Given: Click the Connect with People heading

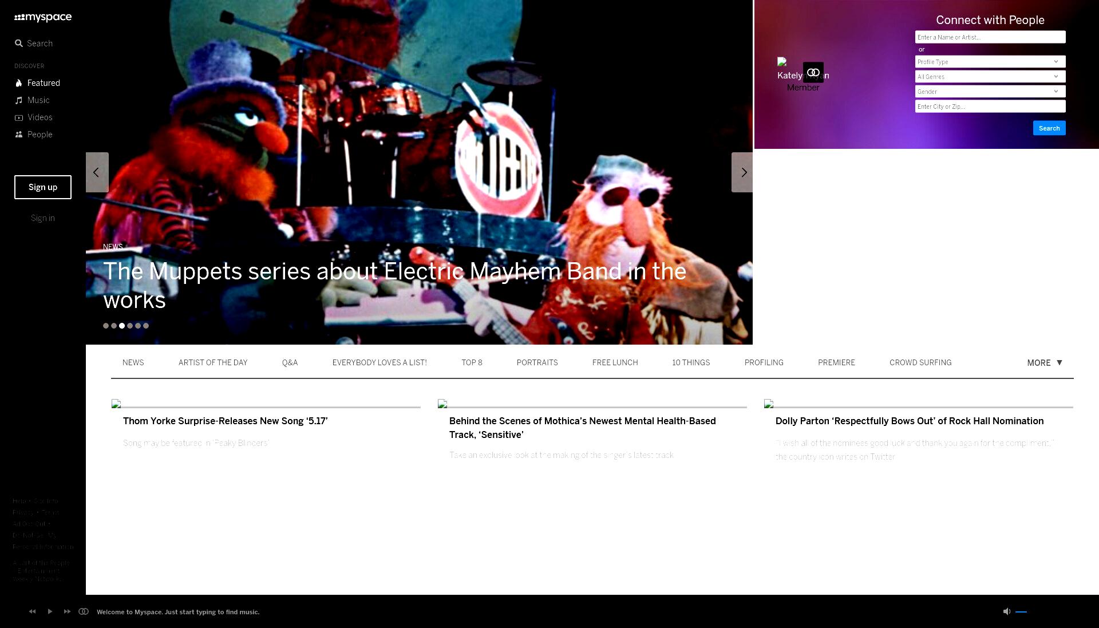Looking at the screenshot, I should tap(990, 20).
